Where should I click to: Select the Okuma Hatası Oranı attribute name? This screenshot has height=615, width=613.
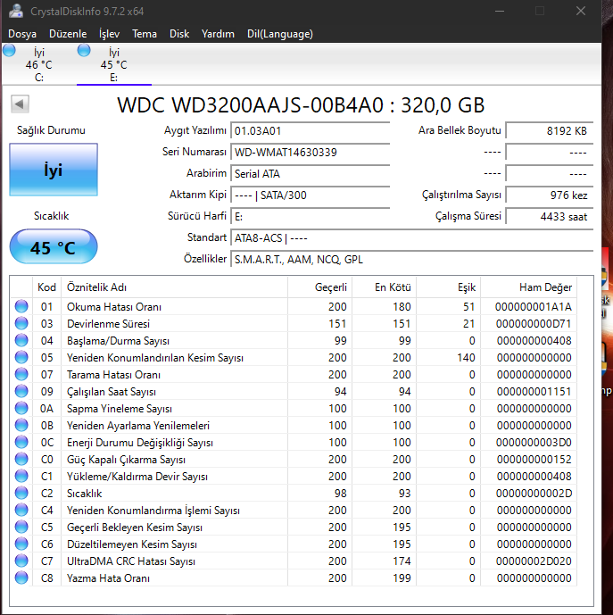[x=114, y=307]
